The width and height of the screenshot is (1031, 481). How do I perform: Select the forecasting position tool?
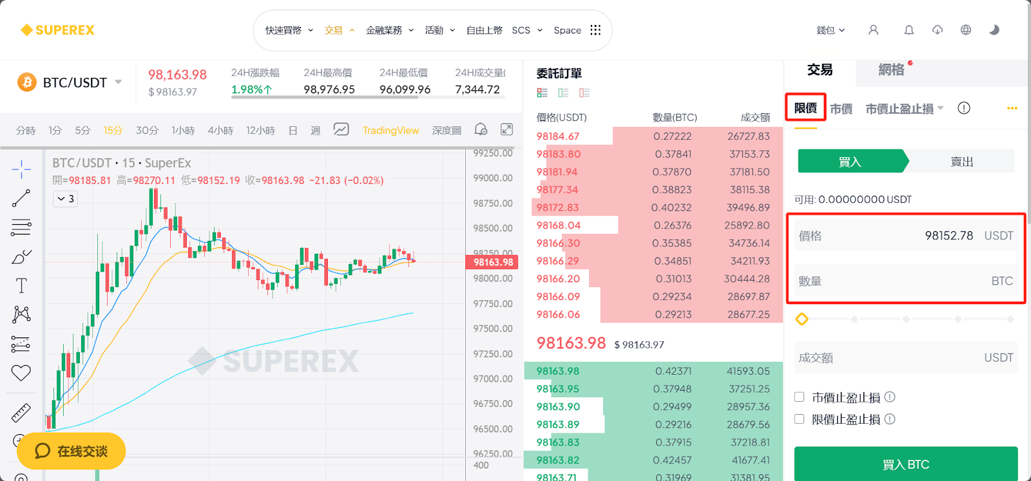coord(21,344)
